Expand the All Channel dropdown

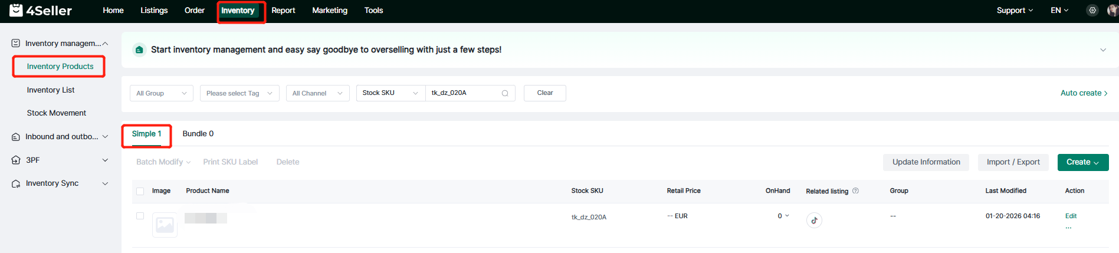click(317, 93)
